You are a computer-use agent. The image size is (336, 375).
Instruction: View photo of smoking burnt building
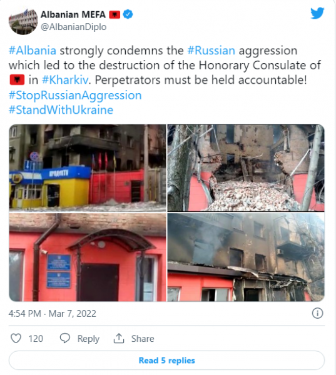(x=246, y=257)
